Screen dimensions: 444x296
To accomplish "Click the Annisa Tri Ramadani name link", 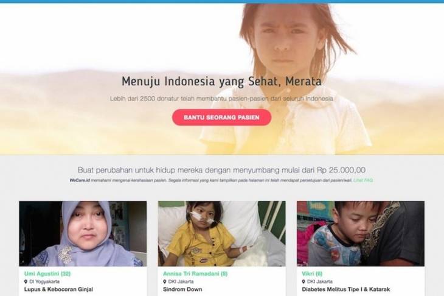I will coord(195,273).
